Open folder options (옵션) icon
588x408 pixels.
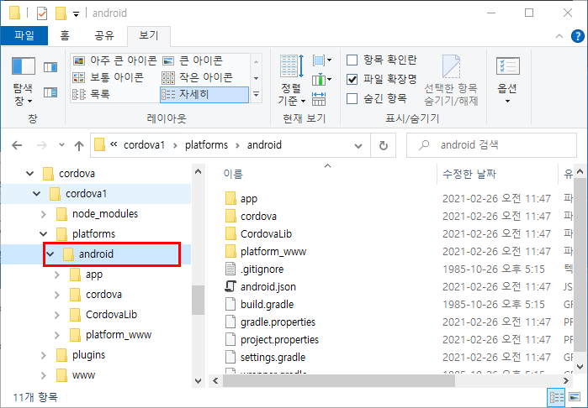click(x=507, y=80)
